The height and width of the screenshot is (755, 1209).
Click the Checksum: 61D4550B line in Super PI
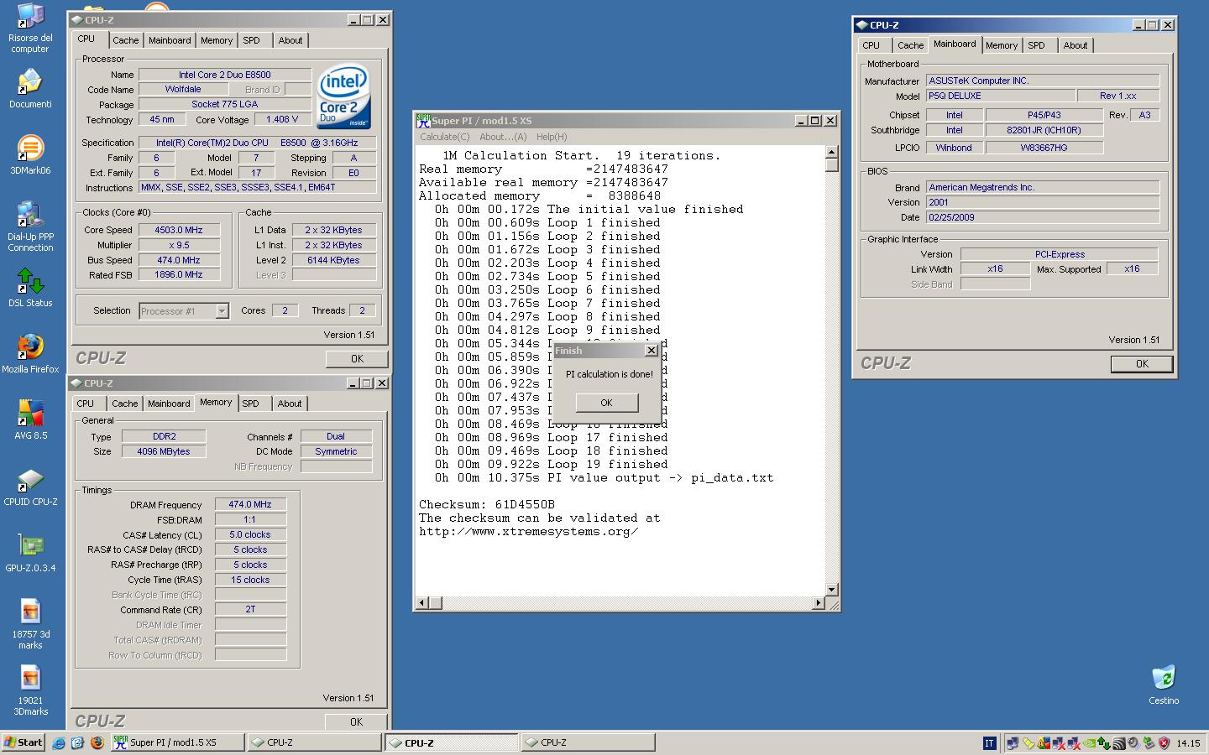pos(487,504)
